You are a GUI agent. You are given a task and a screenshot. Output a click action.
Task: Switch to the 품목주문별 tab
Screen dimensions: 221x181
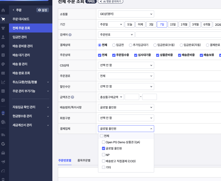84,160
